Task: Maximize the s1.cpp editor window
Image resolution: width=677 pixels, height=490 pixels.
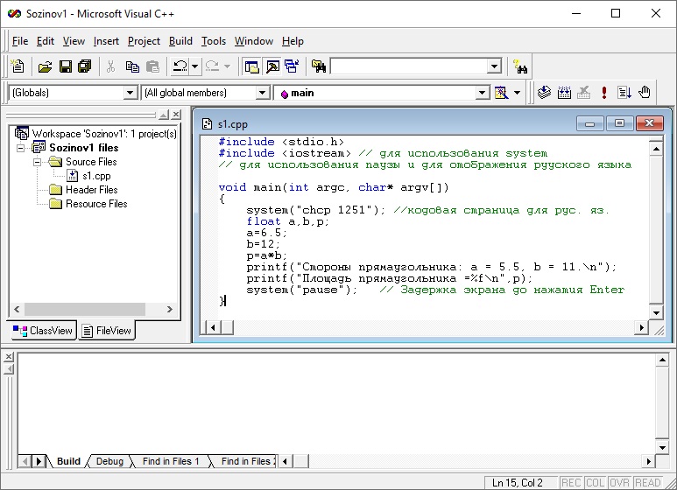Action: (619, 123)
